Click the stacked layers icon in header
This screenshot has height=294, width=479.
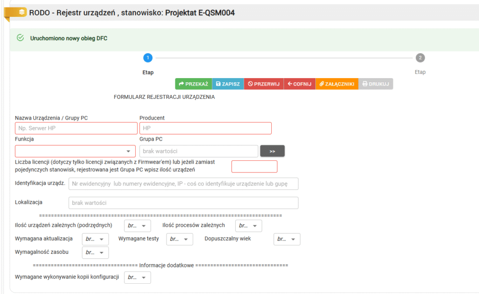pyautogui.click(x=22, y=12)
